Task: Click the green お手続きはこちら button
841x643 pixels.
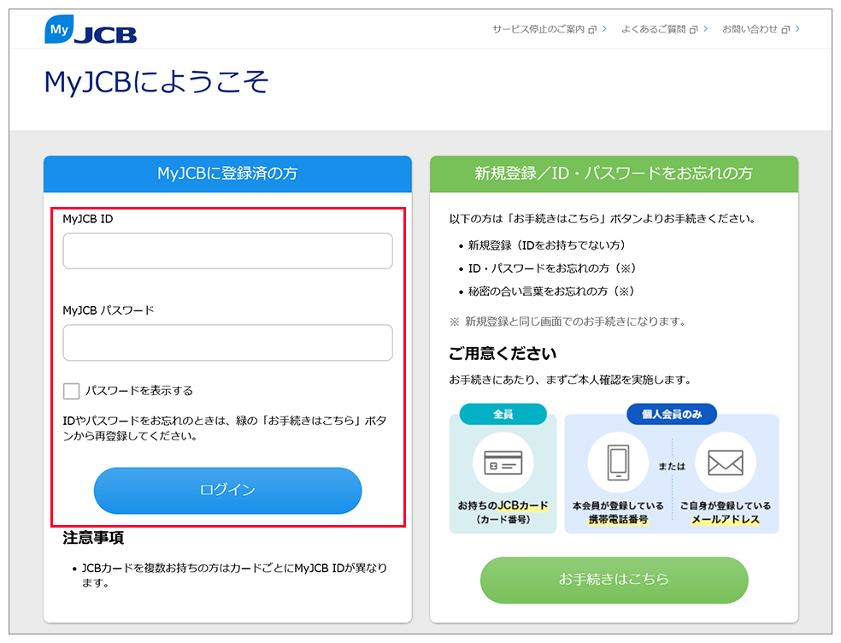Action: coord(615,580)
